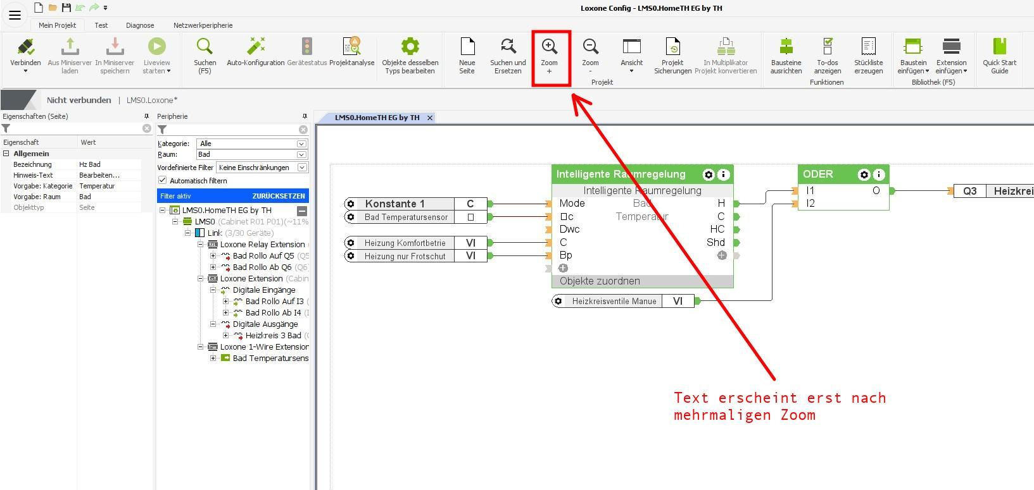Toggle To-dos anzeigen
Image resolution: width=1034 pixels, height=490 pixels.
(828, 55)
